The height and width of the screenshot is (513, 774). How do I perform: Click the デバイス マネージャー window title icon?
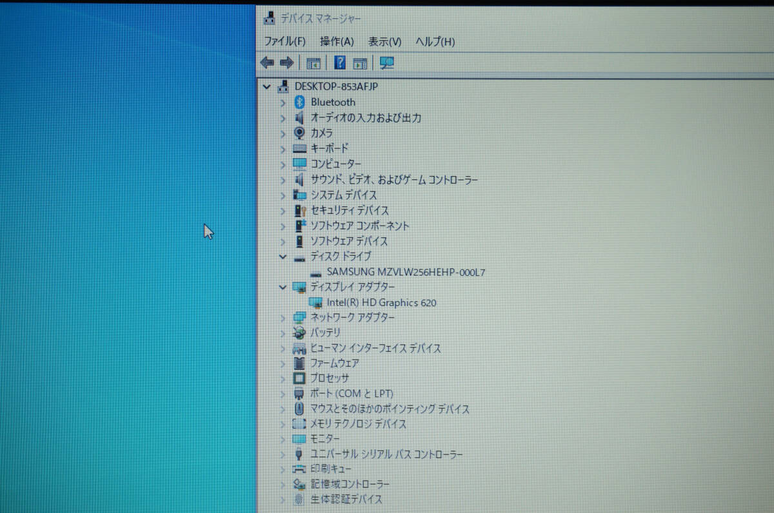tap(270, 19)
